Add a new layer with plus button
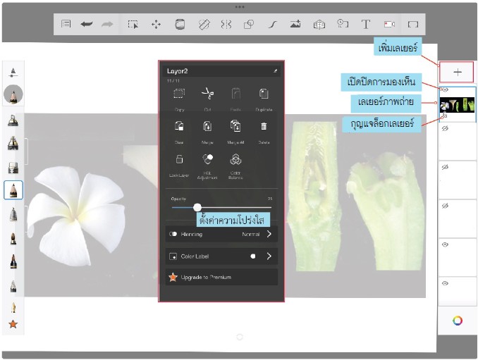478x360 pixels. point(457,72)
